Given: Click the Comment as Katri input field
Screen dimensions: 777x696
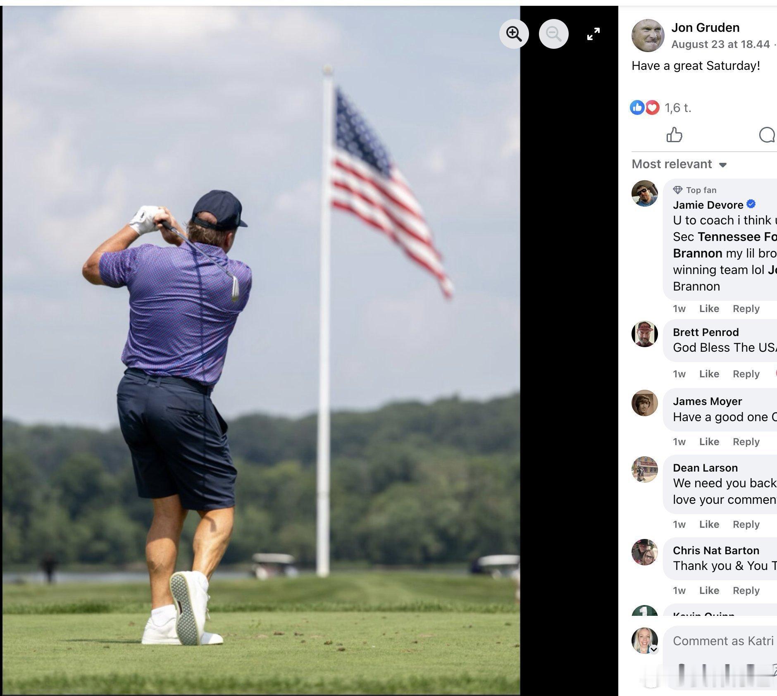Looking at the screenshot, I should 722,641.
